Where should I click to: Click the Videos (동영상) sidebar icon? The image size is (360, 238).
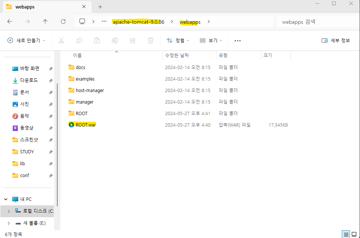(15, 128)
